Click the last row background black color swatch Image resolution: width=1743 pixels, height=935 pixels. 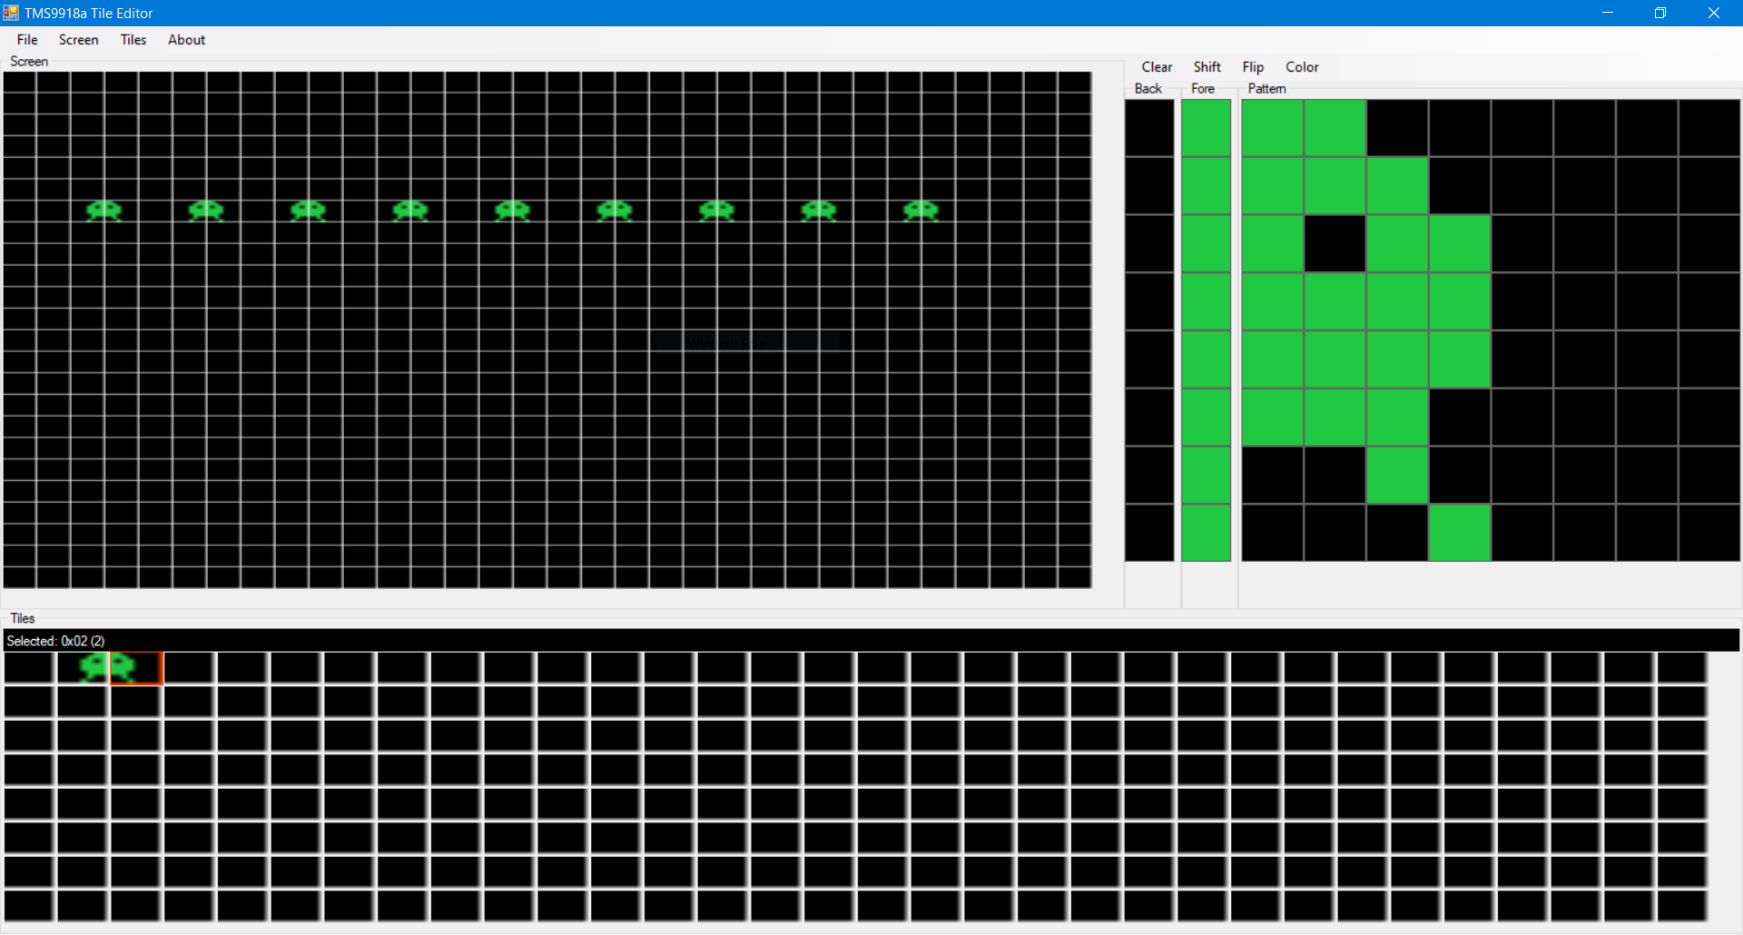click(1149, 533)
